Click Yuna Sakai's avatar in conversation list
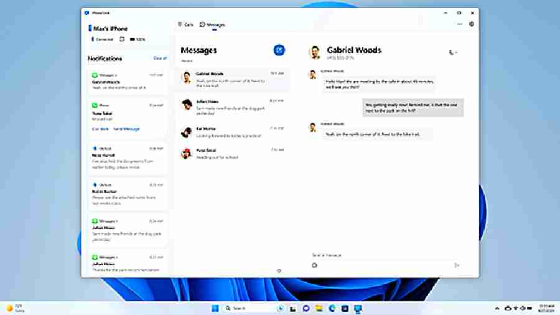 click(186, 154)
